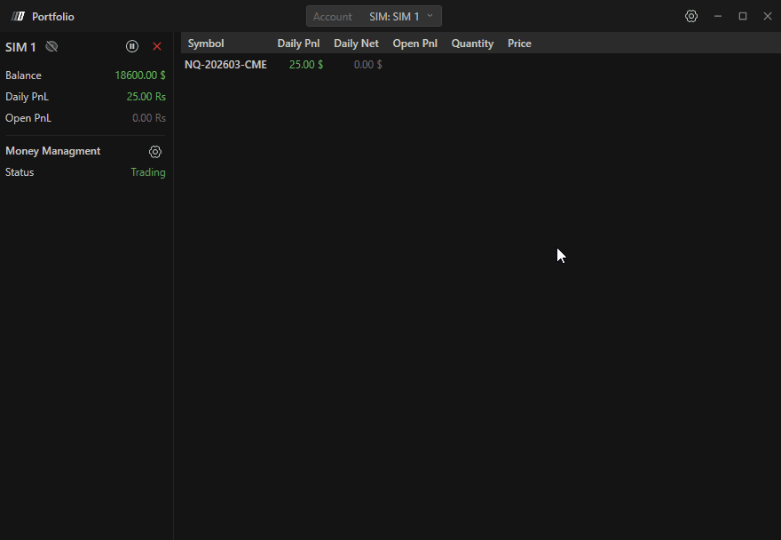Pause trading on SIM 1 account
This screenshot has width=781, height=540.
[x=132, y=46]
